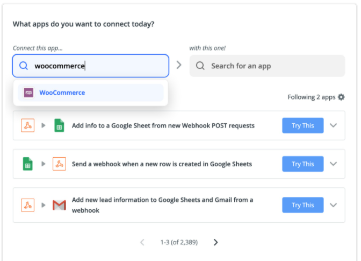Expand the Send a webhook zap details
361x261 pixels.
[333, 164]
